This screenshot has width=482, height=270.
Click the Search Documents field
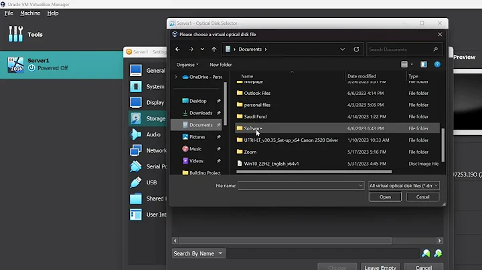404,49
